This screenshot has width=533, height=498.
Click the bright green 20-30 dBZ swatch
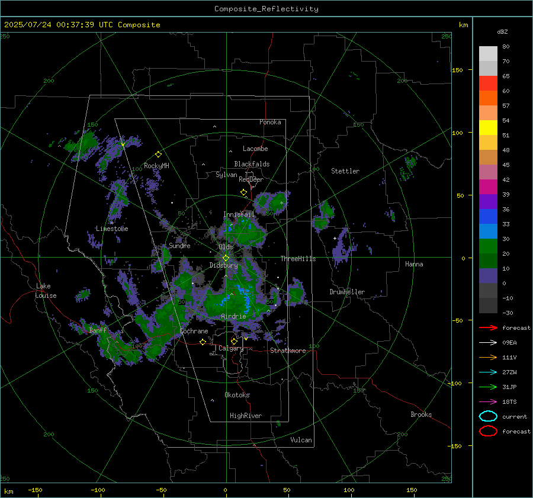488,246
